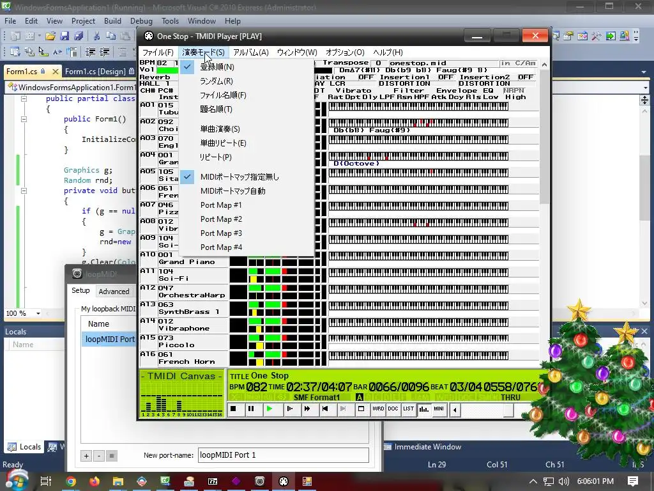
Task: Open Task View on taskbar
Action: [x=46, y=481]
